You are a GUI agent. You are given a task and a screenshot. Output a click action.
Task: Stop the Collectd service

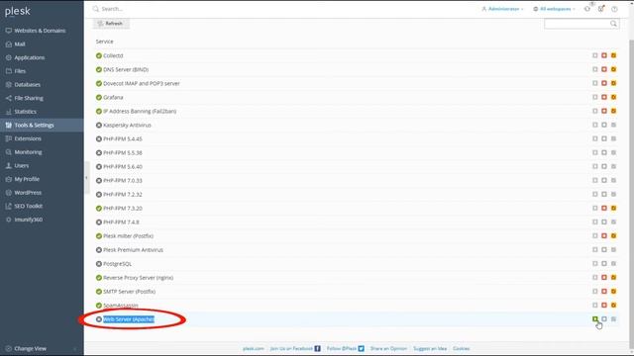[x=604, y=55]
